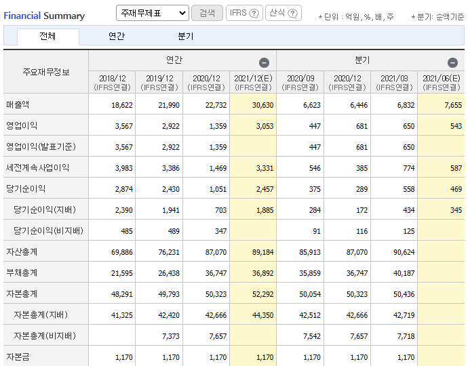Select the 자산총계 row label
The width and height of the screenshot is (470, 366).
click(22, 251)
